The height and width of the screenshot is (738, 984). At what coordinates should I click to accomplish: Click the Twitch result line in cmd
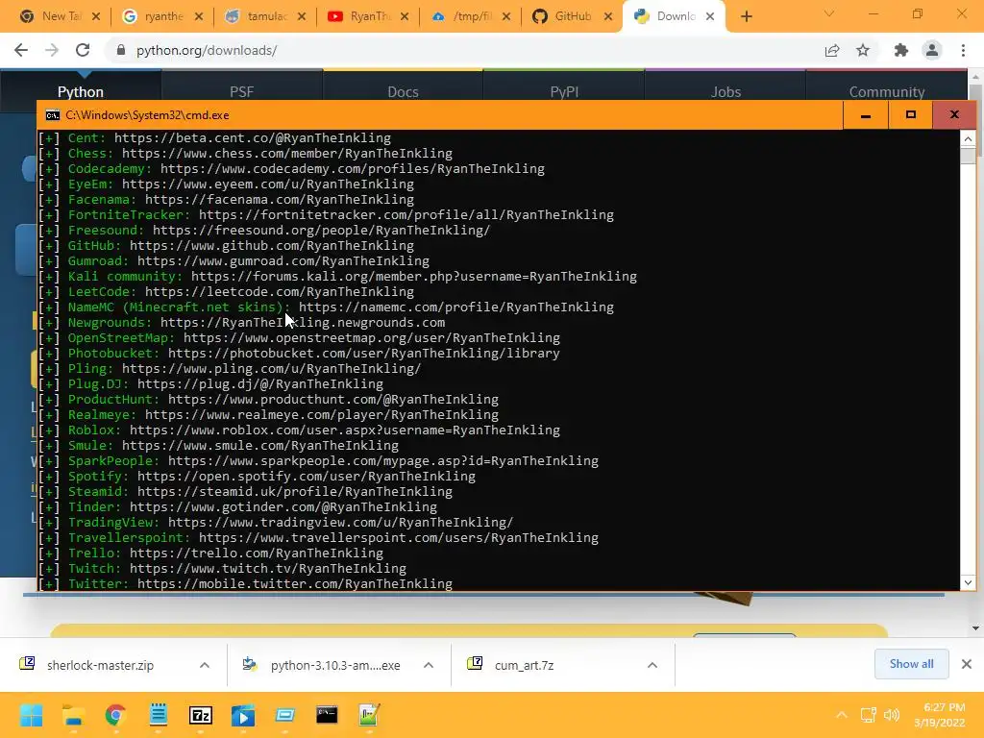(223, 568)
